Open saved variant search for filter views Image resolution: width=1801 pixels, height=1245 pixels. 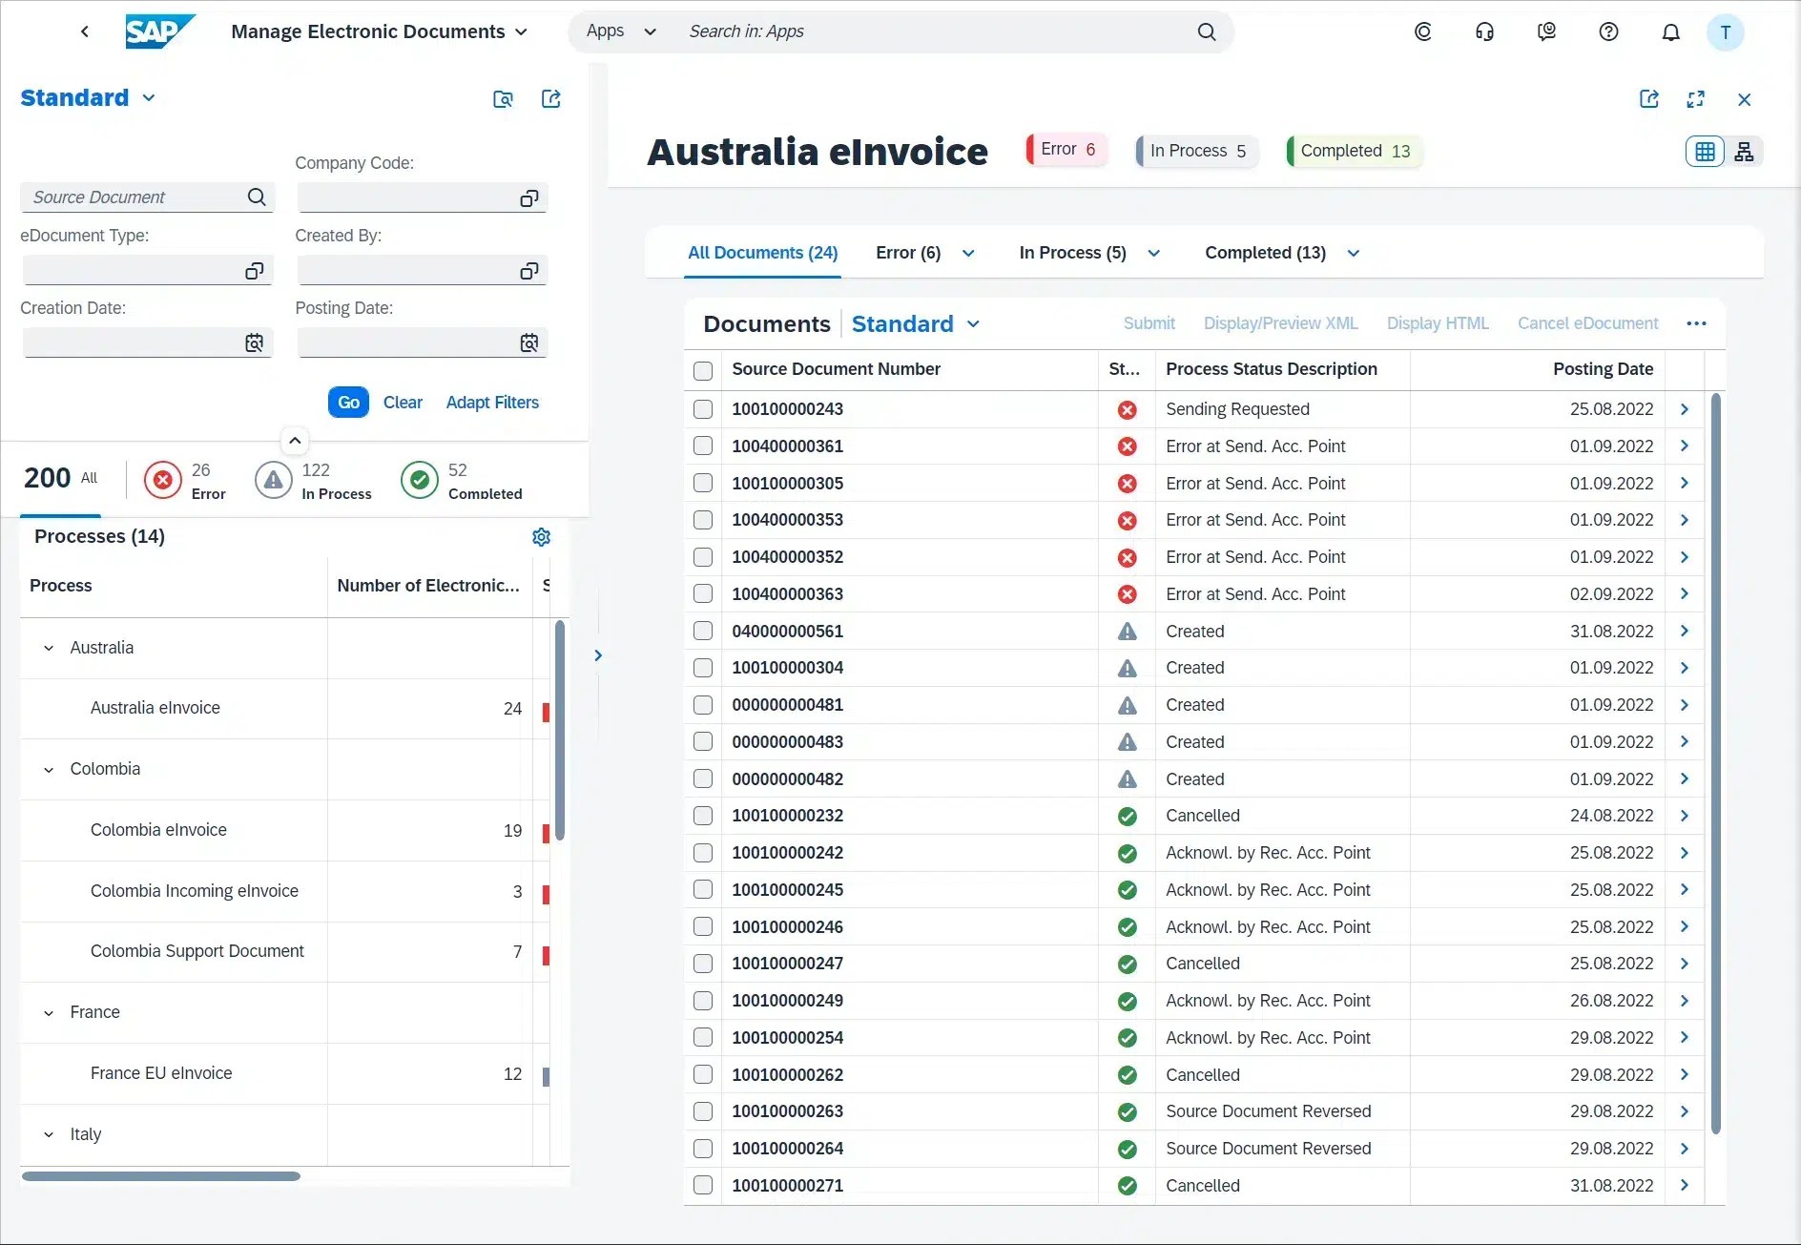pyautogui.click(x=504, y=99)
